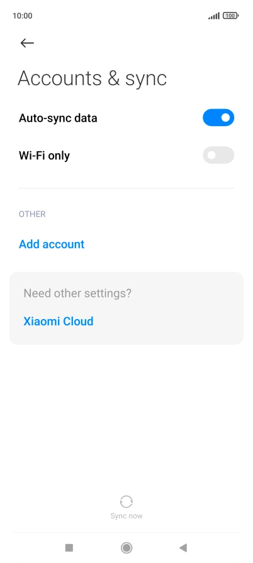
Task: Open recent apps with the square button
Action: point(69,548)
